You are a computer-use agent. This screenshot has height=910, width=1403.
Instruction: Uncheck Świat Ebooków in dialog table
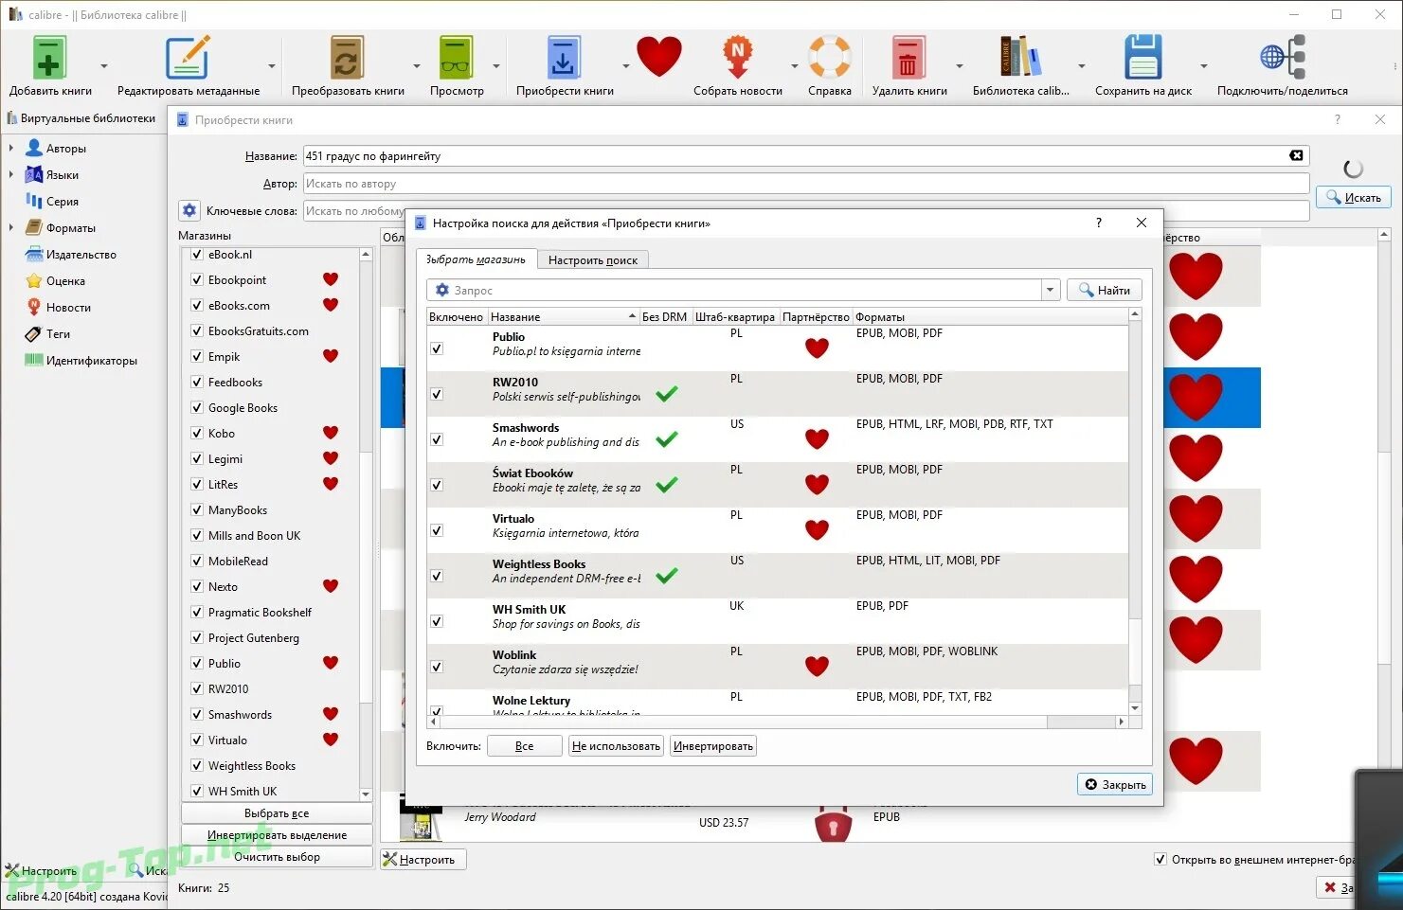click(437, 485)
